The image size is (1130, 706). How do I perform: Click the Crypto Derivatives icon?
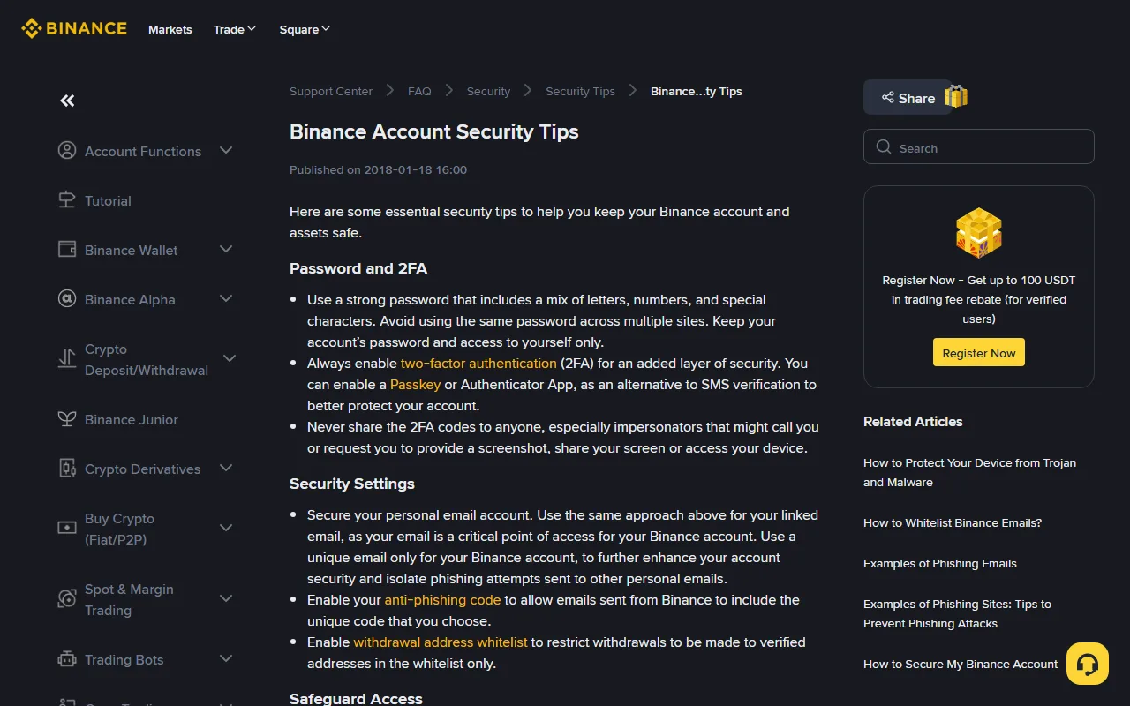(x=67, y=469)
